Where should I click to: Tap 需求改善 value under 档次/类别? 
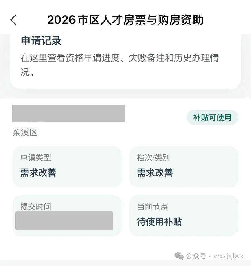[x=155, y=173]
